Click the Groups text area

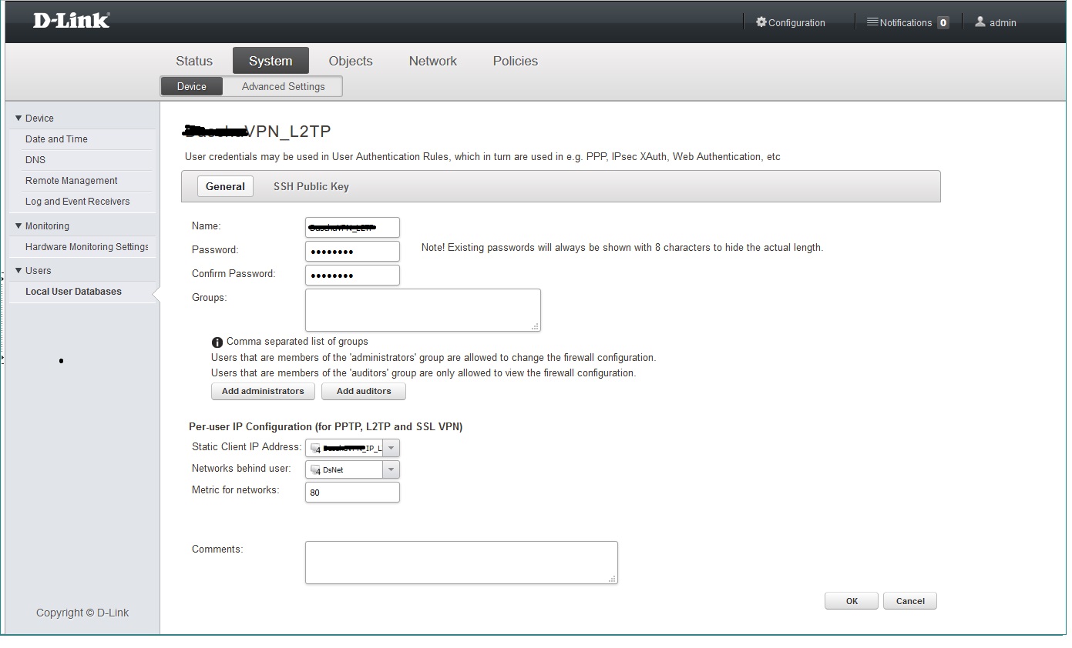tap(423, 310)
